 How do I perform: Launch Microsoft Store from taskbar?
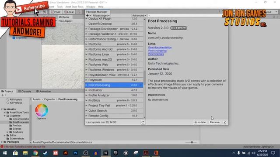pos(15,153)
